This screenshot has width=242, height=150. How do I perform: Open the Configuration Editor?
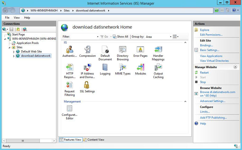point(70,112)
